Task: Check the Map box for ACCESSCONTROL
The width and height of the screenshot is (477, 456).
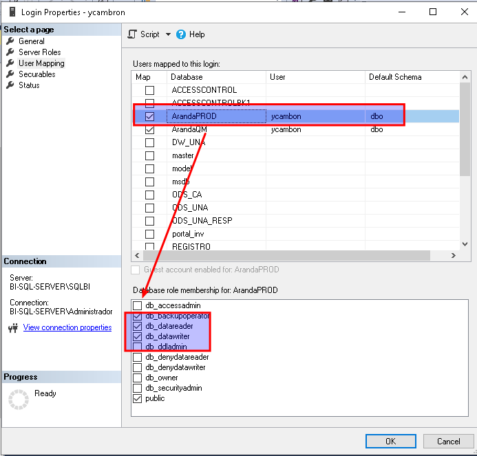Action: [149, 90]
